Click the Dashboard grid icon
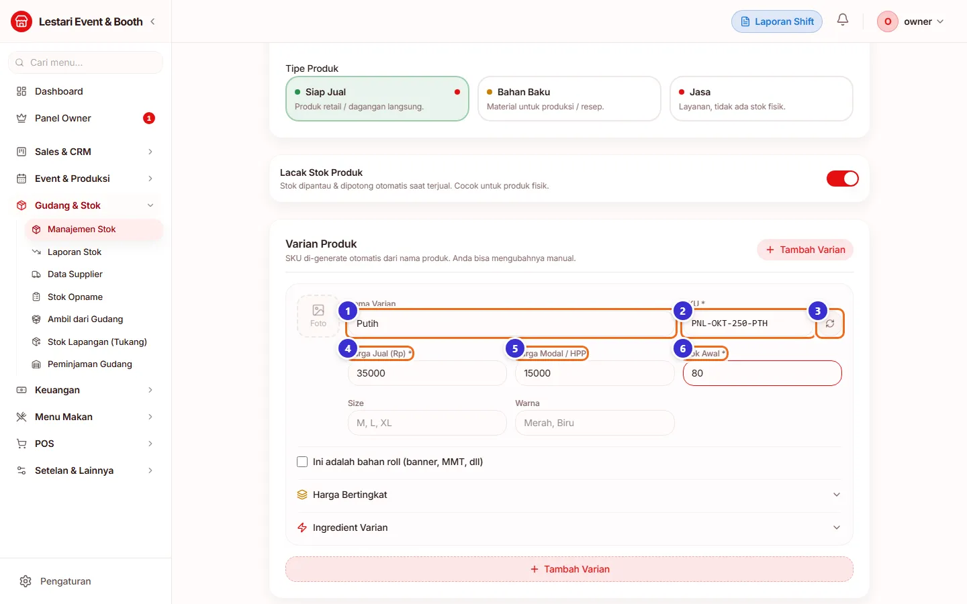Viewport: 967px width, 604px height. pos(21,91)
